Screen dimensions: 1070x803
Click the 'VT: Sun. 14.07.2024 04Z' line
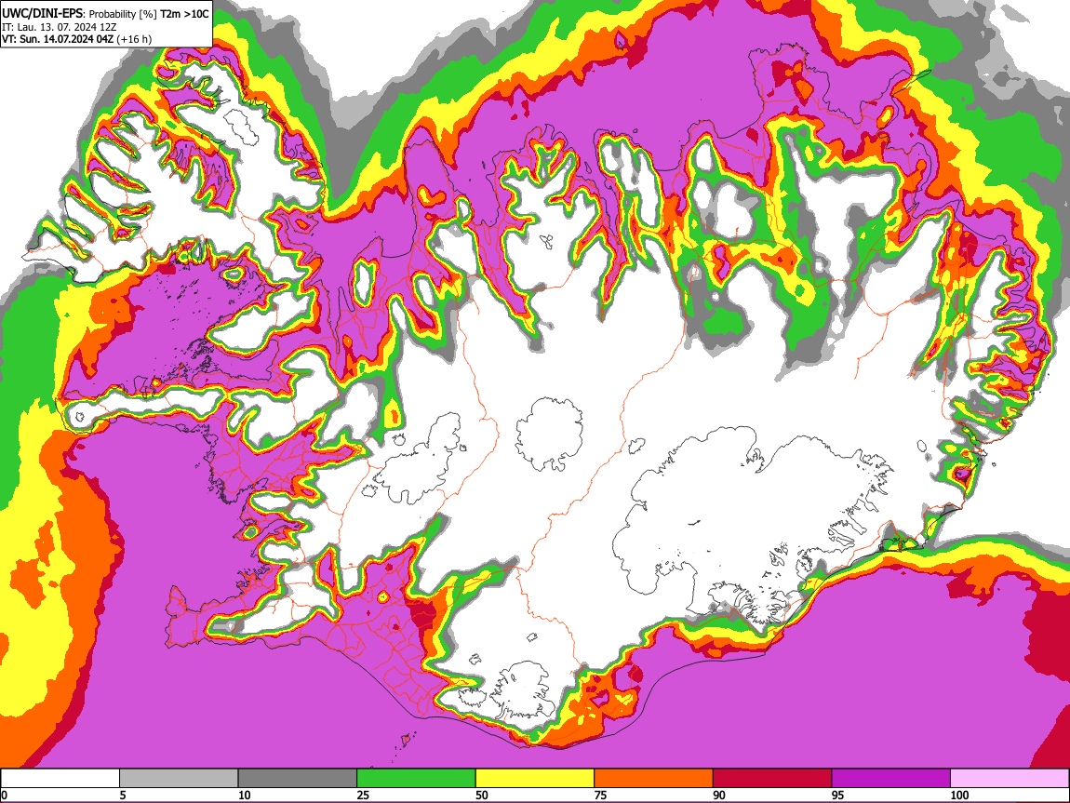point(58,39)
